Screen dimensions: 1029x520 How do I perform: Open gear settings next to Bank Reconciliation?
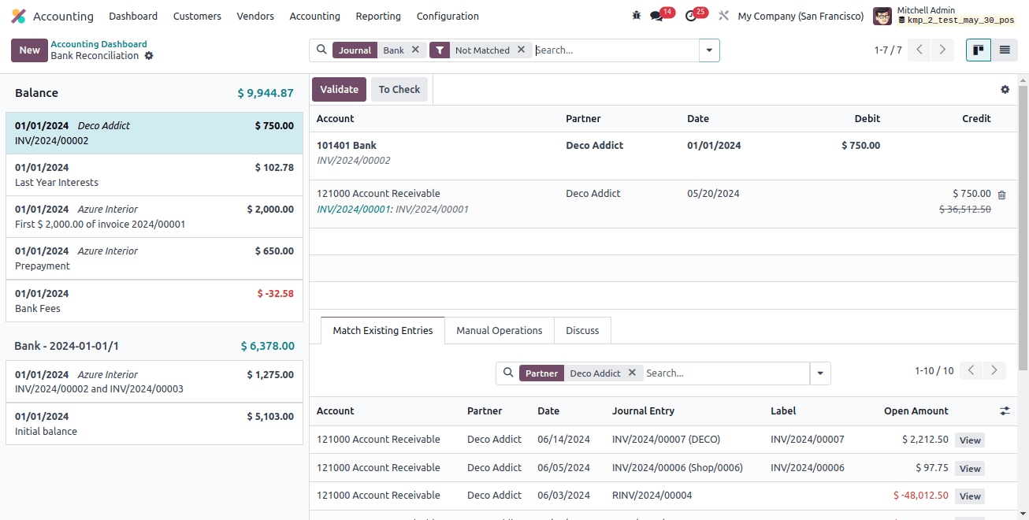click(149, 56)
